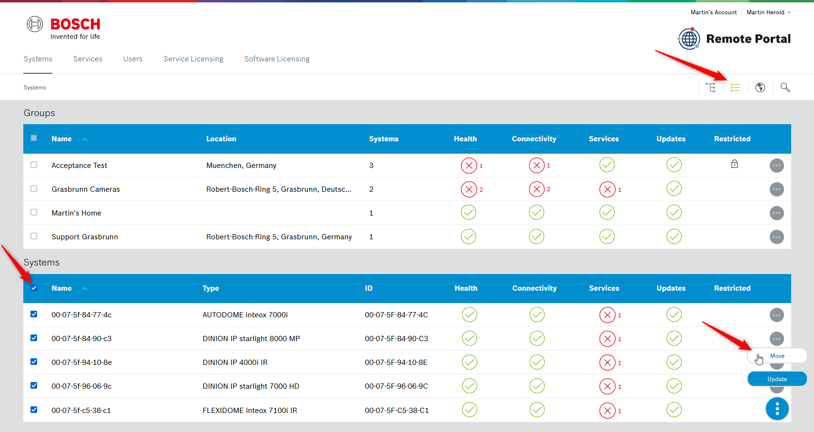Switch to list view icon
Screen dimensions: 814x432
click(736, 88)
